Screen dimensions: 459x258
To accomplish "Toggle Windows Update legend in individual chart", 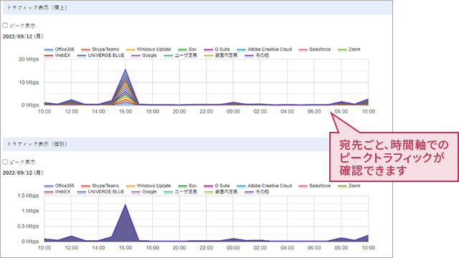I will 148,186.
